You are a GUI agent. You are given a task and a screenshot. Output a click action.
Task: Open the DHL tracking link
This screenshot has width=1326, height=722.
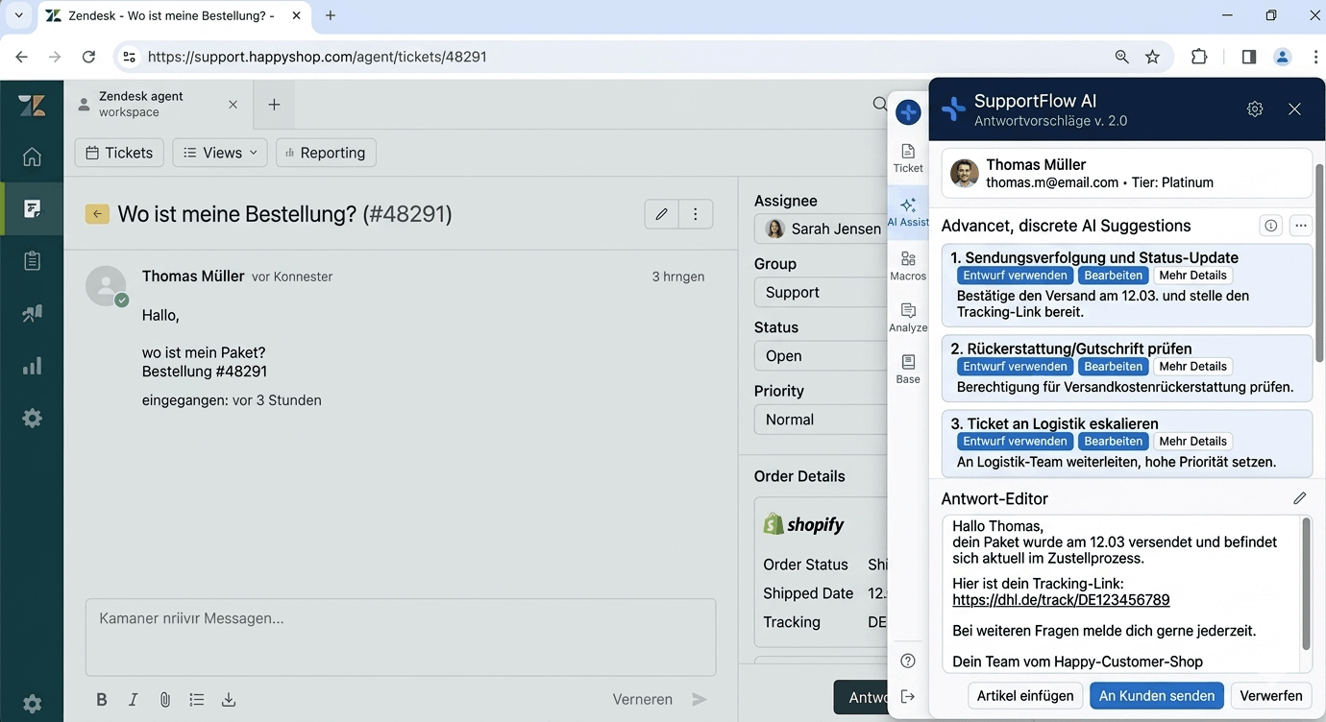click(x=1061, y=600)
